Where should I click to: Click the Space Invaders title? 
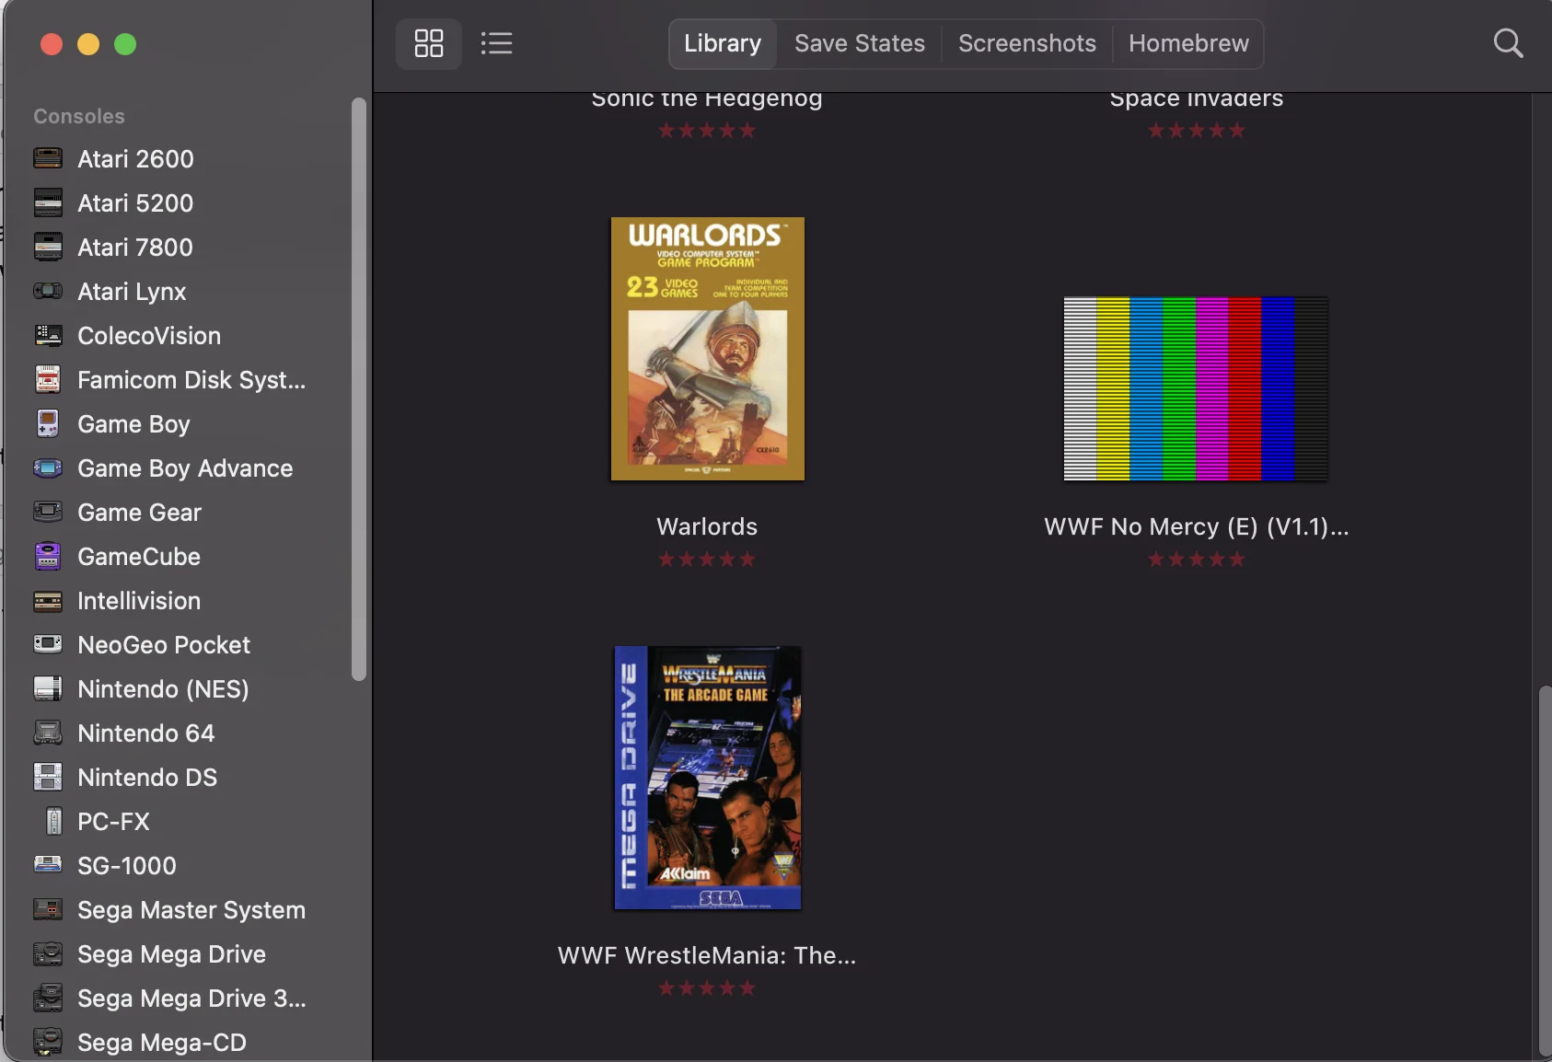pyautogui.click(x=1196, y=98)
